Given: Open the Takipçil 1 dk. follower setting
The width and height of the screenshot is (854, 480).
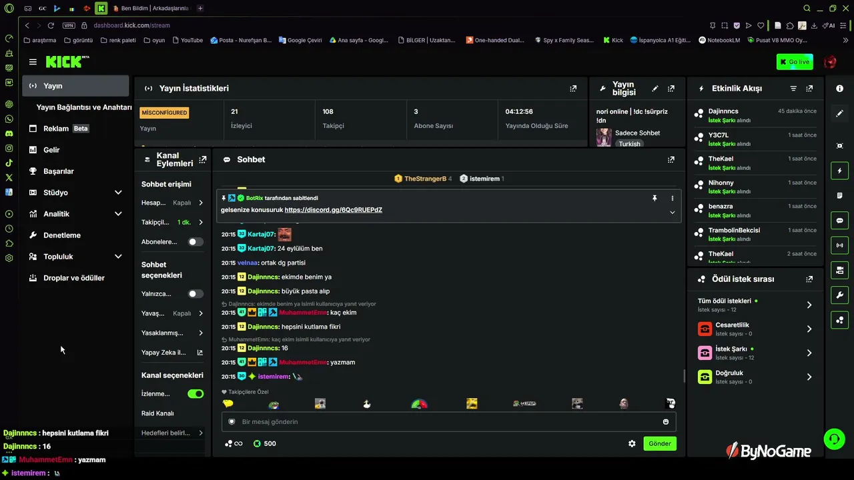Looking at the screenshot, I should (172, 222).
